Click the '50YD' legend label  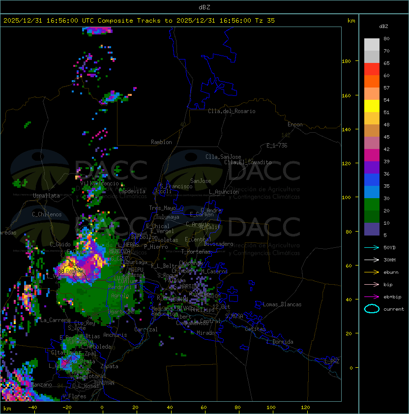389,247
